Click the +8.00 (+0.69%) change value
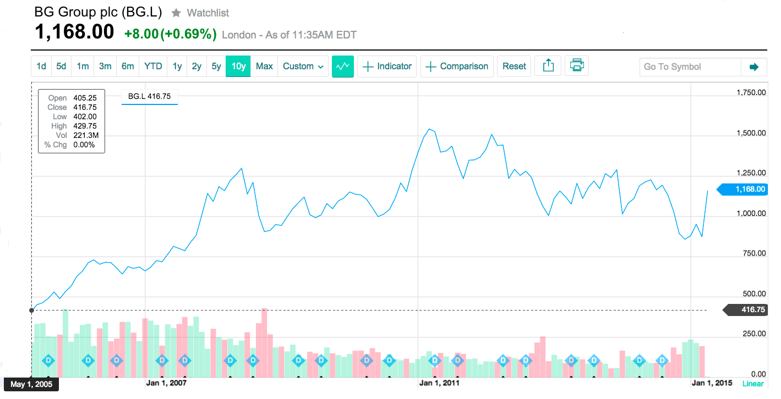Image resolution: width=781 pixels, height=399 pixels. click(x=170, y=34)
